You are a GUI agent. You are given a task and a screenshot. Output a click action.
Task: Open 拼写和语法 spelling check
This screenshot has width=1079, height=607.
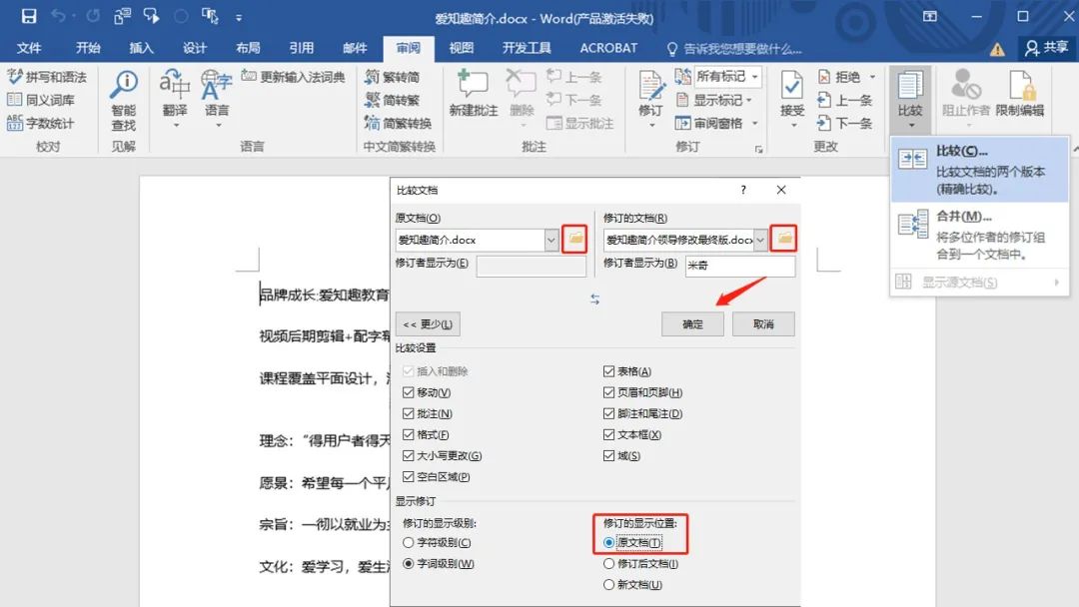click(x=47, y=77)
